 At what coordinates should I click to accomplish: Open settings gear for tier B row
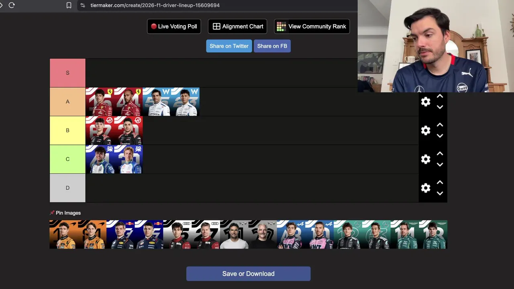pyautogui.click(x=426, y=130)
